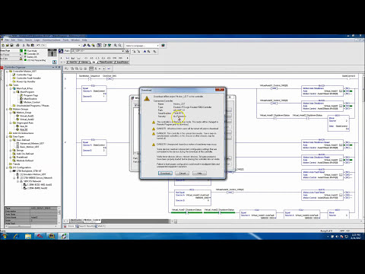The width and height of the screenshot is (365, 274).
Task: Select Power-Up Handler in organizer tree
Action: [26, 81]
